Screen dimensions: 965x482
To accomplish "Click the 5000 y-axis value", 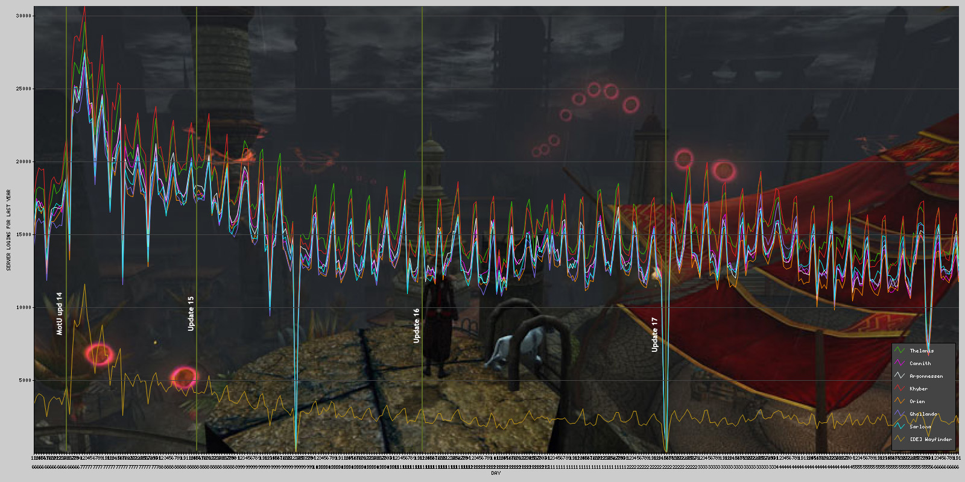I will [x=25, y=381].
